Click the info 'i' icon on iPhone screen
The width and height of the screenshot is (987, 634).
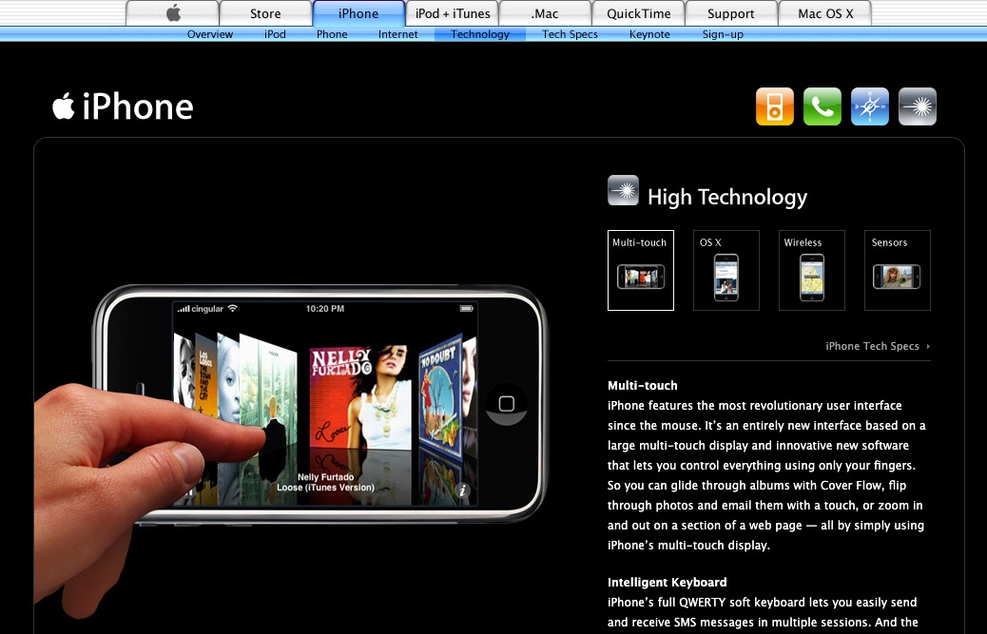coord(463,490)
